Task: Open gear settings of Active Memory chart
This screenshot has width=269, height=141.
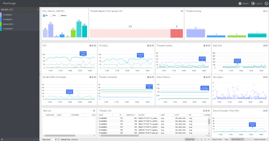Action: click(x=207, y=77)
